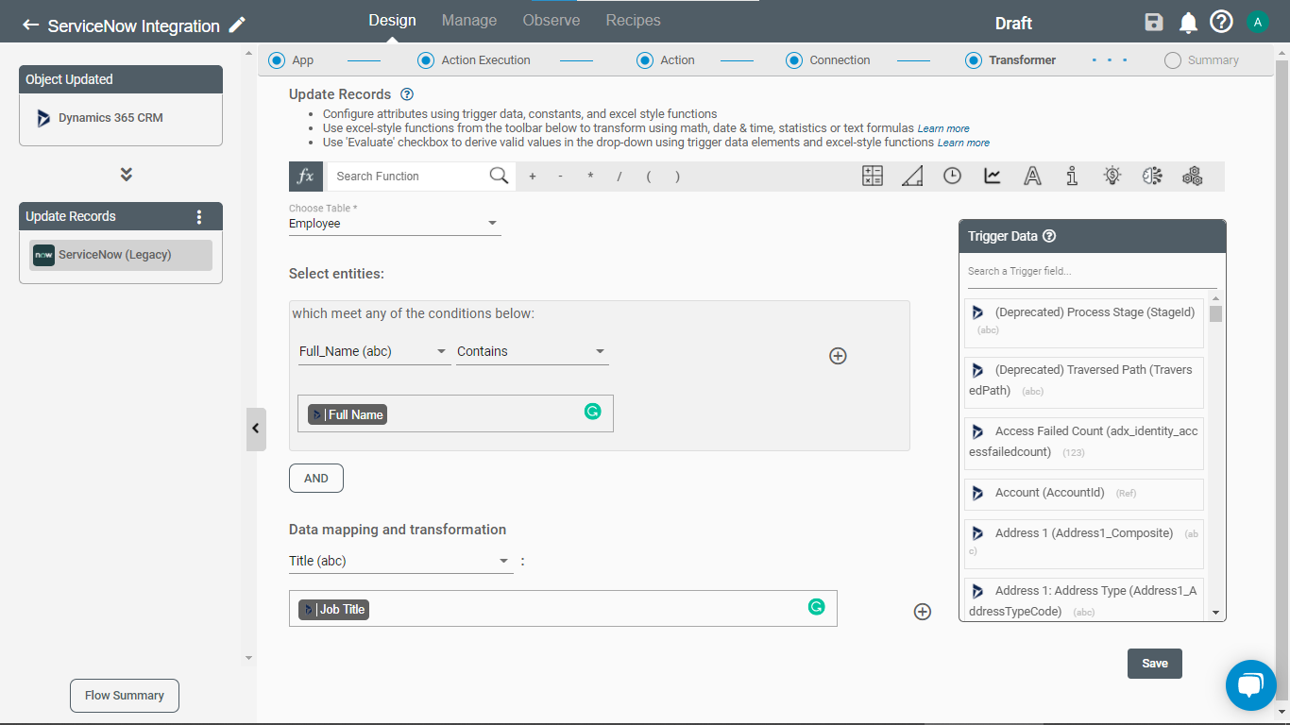The image size is (1290, 725).
Task: Switch to the Manage tab
Action: (469, 21)
